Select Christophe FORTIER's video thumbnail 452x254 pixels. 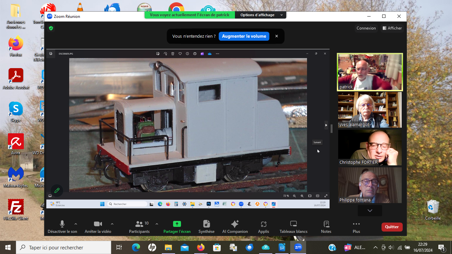tap(370, 148)
